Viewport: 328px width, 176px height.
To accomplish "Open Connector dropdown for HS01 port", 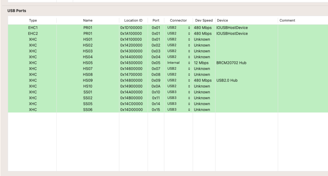I will [x=178, y=39].
